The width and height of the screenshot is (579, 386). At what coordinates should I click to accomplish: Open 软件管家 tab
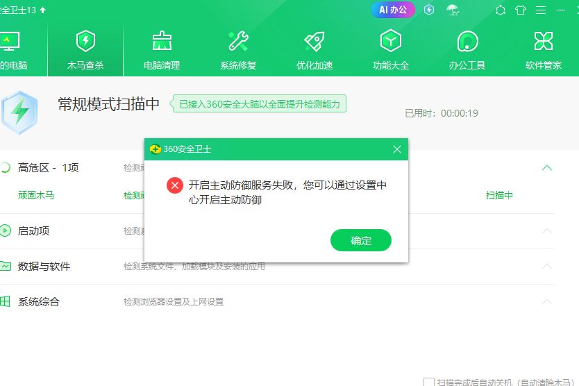click(x=544, y=50)
